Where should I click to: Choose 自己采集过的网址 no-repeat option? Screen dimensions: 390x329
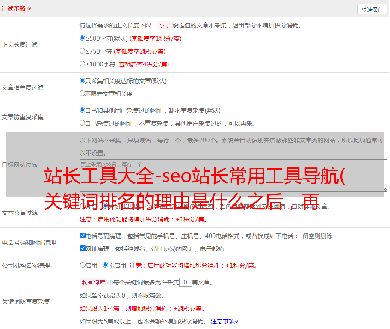click(83, 123)
